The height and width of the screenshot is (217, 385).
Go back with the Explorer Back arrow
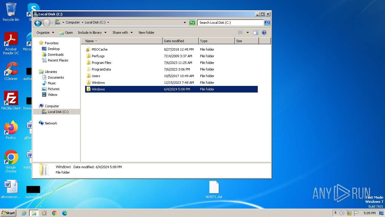38,23
